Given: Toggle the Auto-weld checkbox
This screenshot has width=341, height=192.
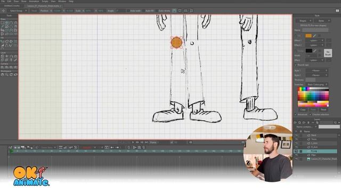Looking at the screenshot, I should (x=128, y=11).
